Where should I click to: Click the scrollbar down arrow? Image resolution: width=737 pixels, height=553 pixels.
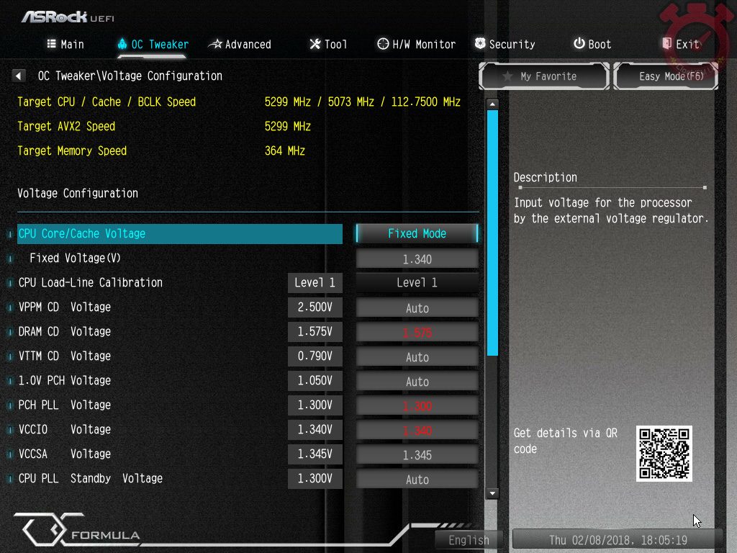[x=492, y=493]
